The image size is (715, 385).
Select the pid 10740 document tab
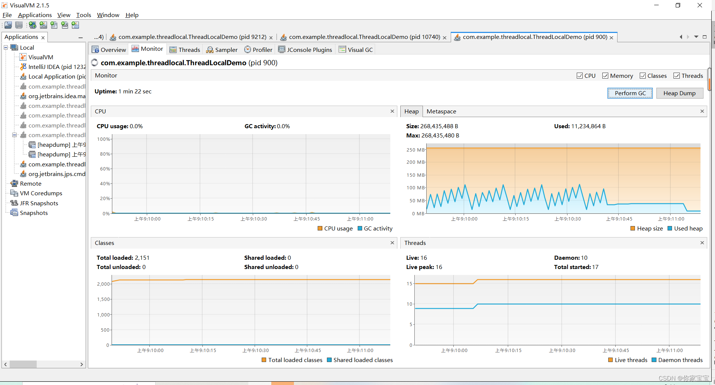[364, 37]
